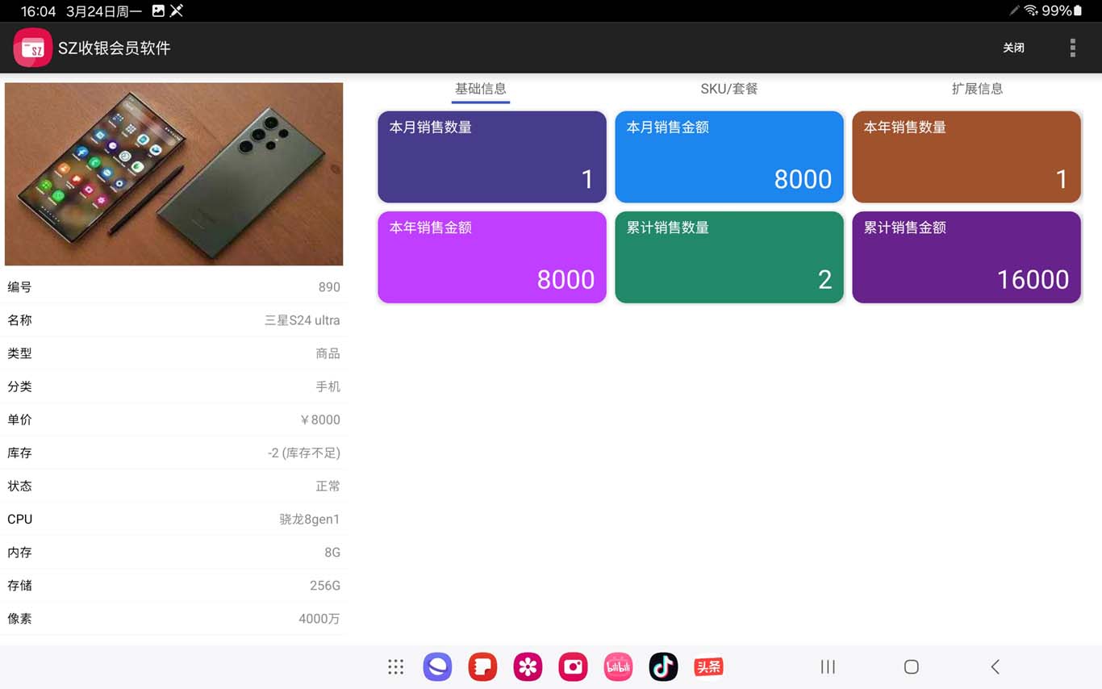Viewport: 1102px width, 689px height.
Task: Open the 本月销售金额 card
Action: coord(729,157)
